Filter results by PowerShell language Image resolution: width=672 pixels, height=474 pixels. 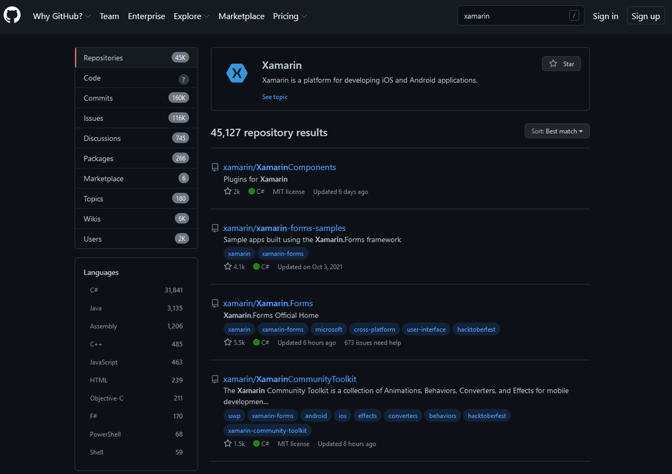[136, 434]
